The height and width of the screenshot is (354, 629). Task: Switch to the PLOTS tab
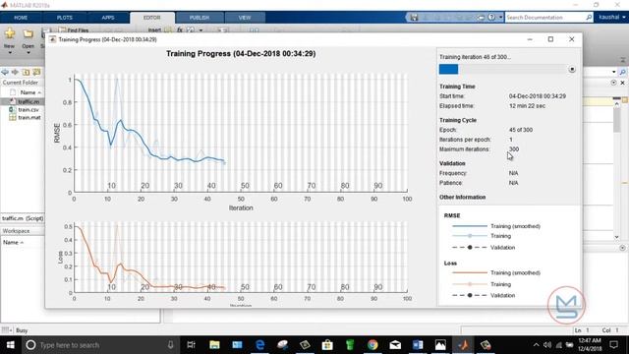65,18
